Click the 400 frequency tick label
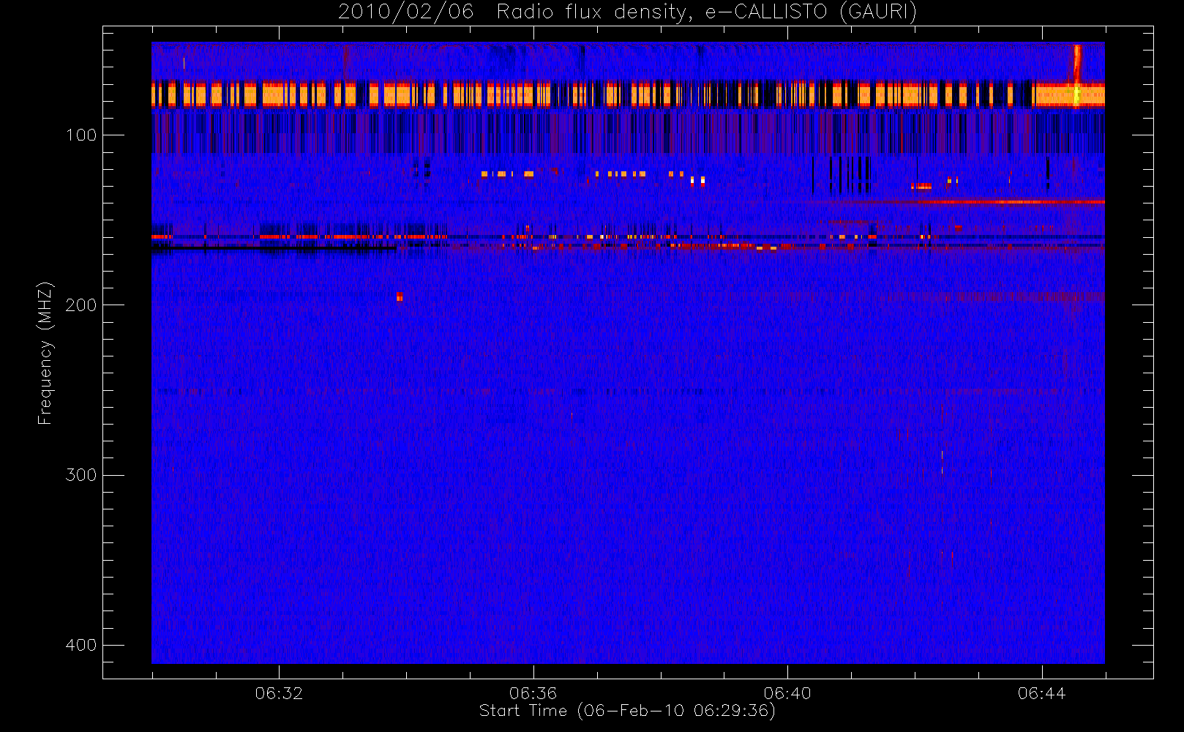Viewport: 1184px width, 732px height. (80, 645)
